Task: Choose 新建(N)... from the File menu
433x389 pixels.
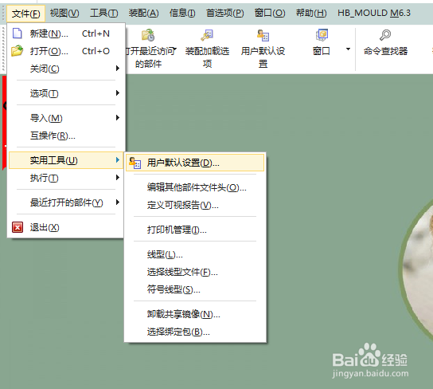Action: pyautogui.click(x=66, y=33)
